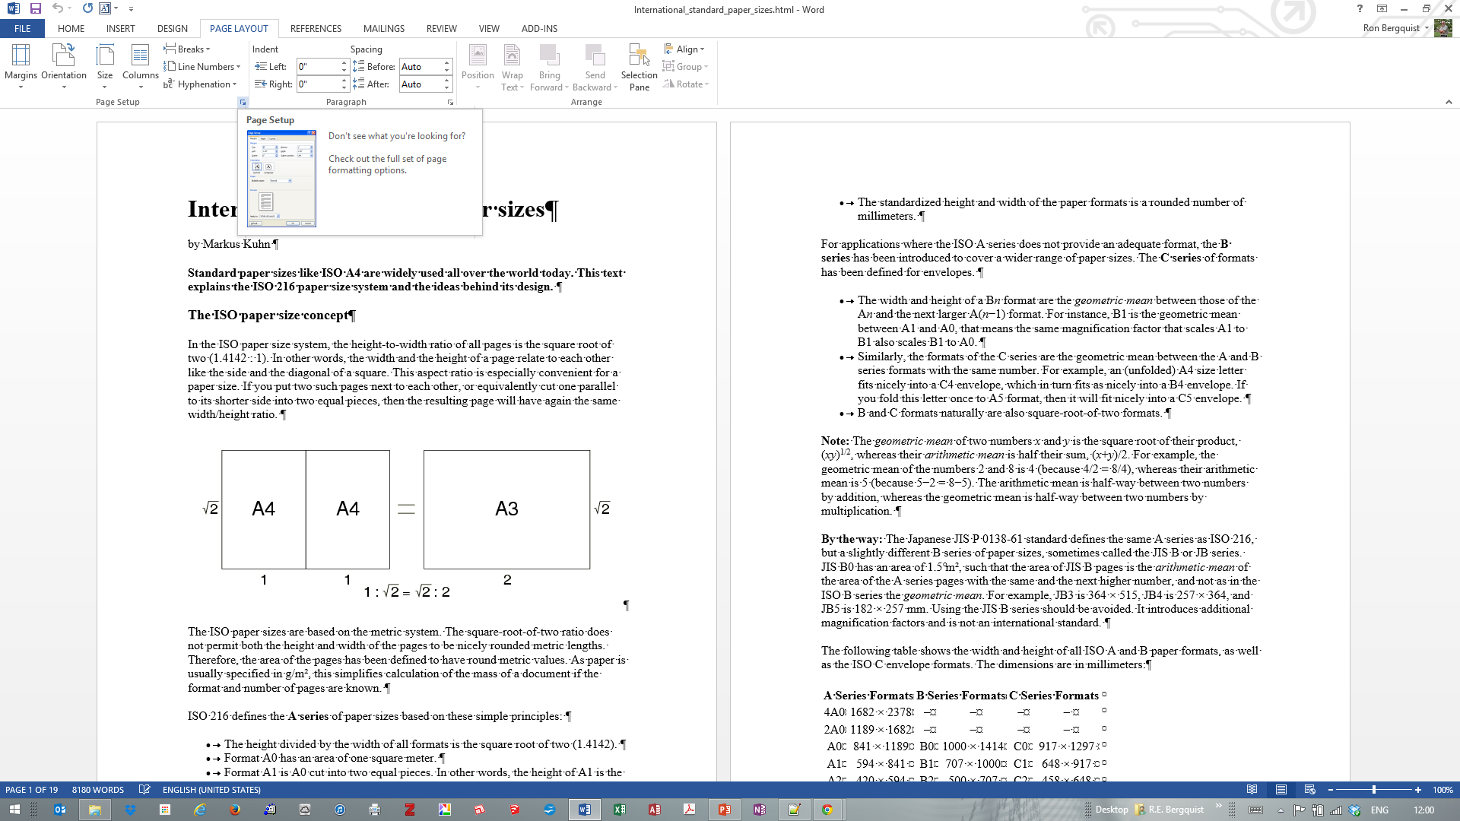
Task: Launch the Page Setup dialog launcher
Action: (x=243, y=102)
